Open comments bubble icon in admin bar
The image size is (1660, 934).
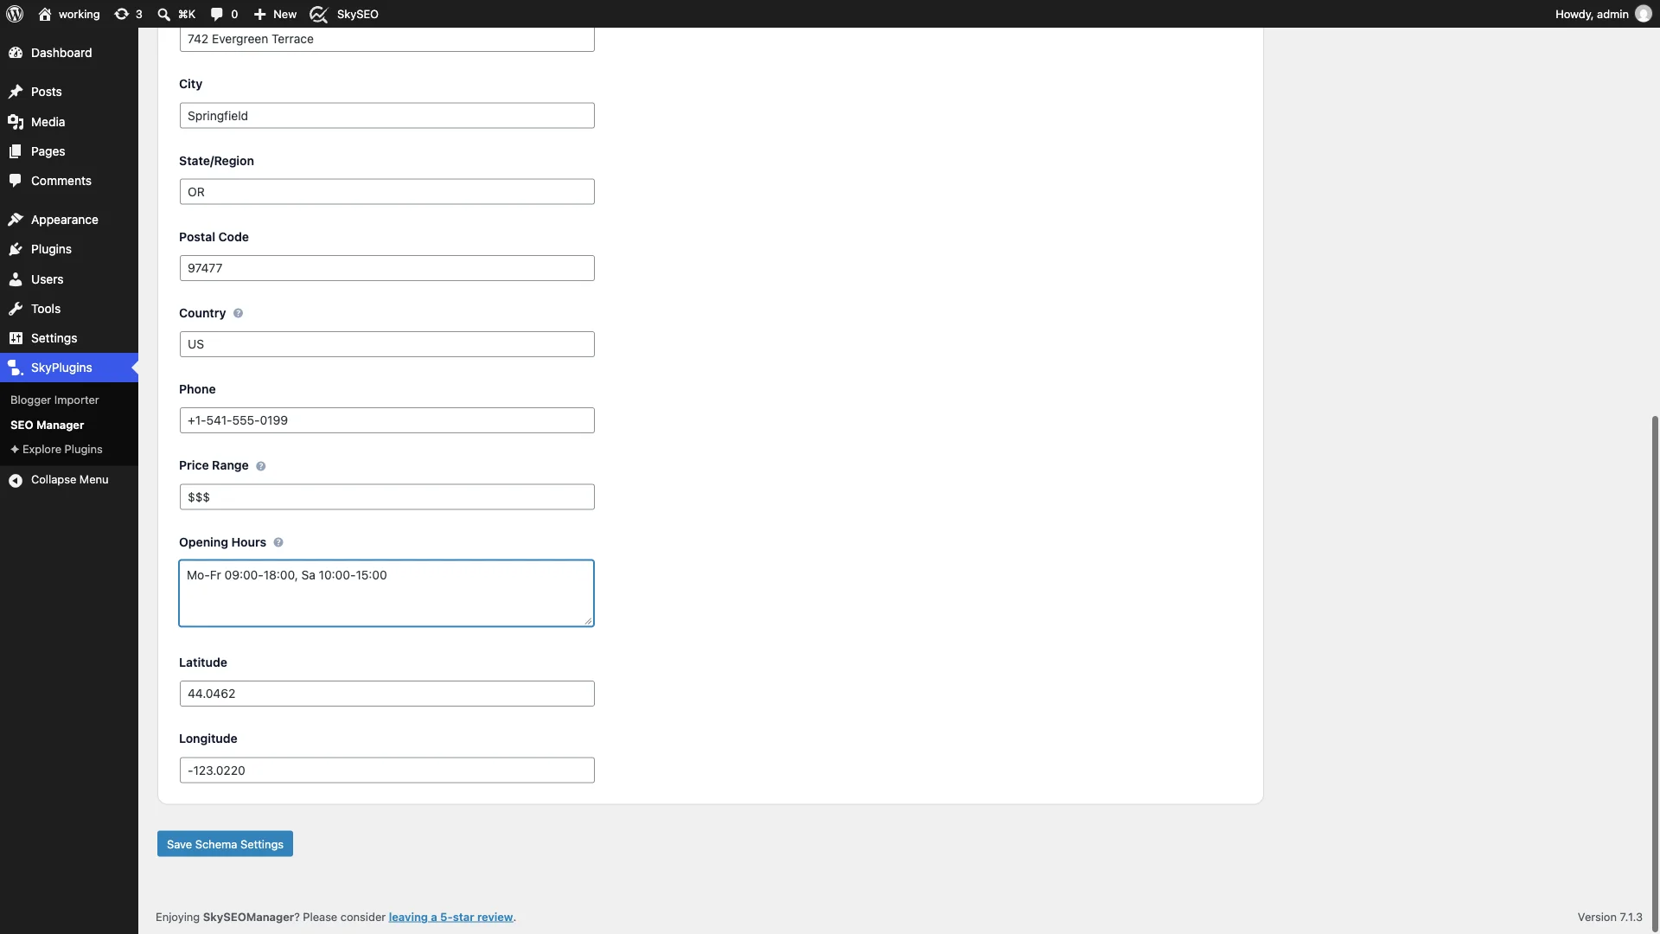tap(217, 14)
